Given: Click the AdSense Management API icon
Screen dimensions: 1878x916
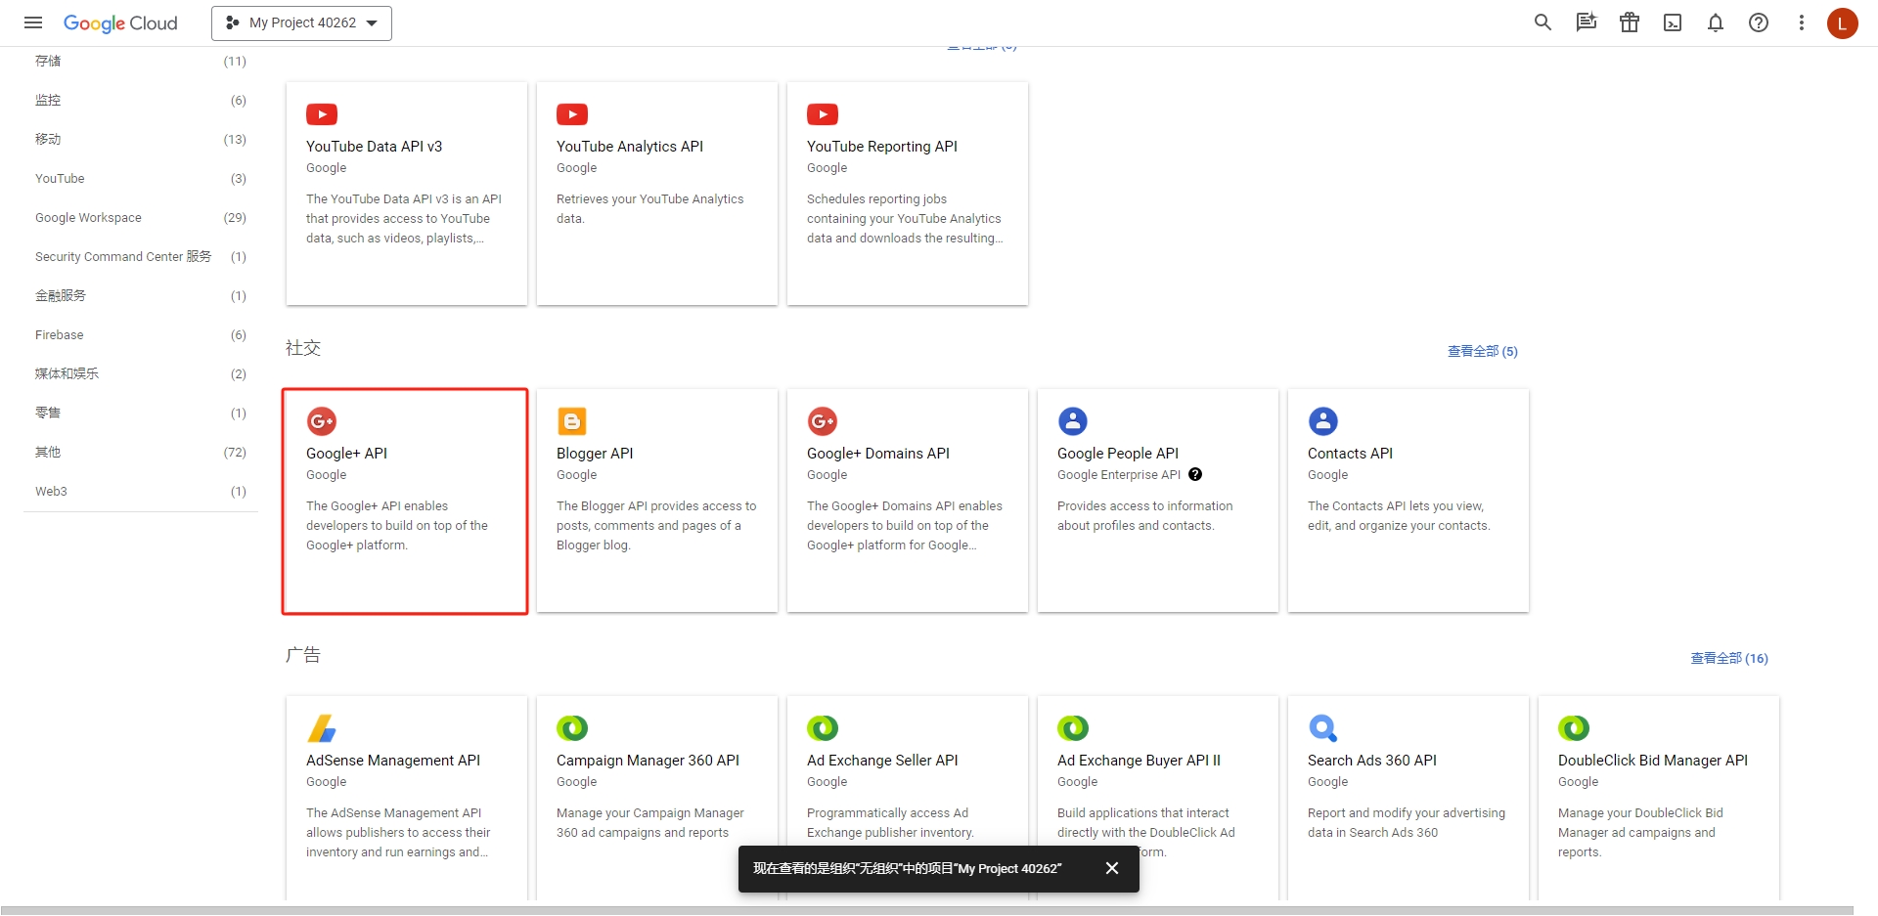Looking at the screenshot, I should pos(322,728).
